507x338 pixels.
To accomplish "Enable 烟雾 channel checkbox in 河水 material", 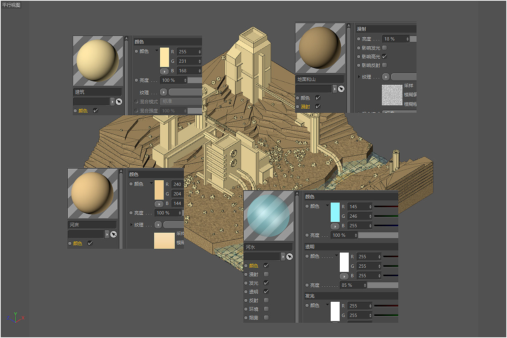I will click(x=266, y=318).
